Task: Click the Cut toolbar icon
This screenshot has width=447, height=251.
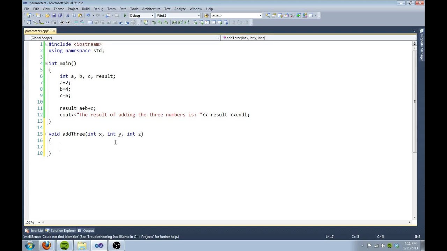Action: coord(67,15)
